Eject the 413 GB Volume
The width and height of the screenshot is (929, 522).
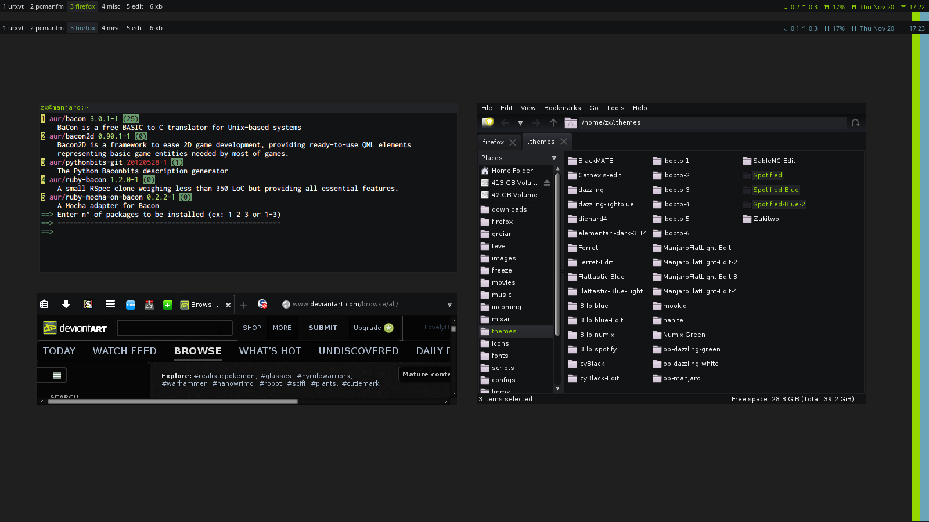pyautogui.click(x=547, y=183)
